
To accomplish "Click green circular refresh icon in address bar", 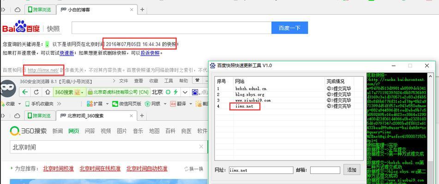I will (168, 92).
